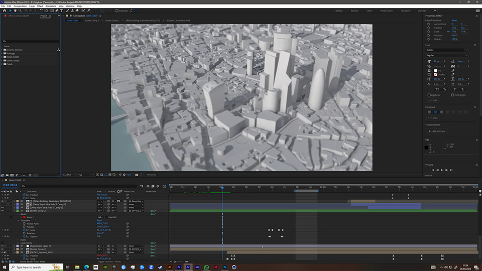Open the viewer magnification dropdown
Image resolution: width=482 pixels, height=271 pixels.
[69, 175]
